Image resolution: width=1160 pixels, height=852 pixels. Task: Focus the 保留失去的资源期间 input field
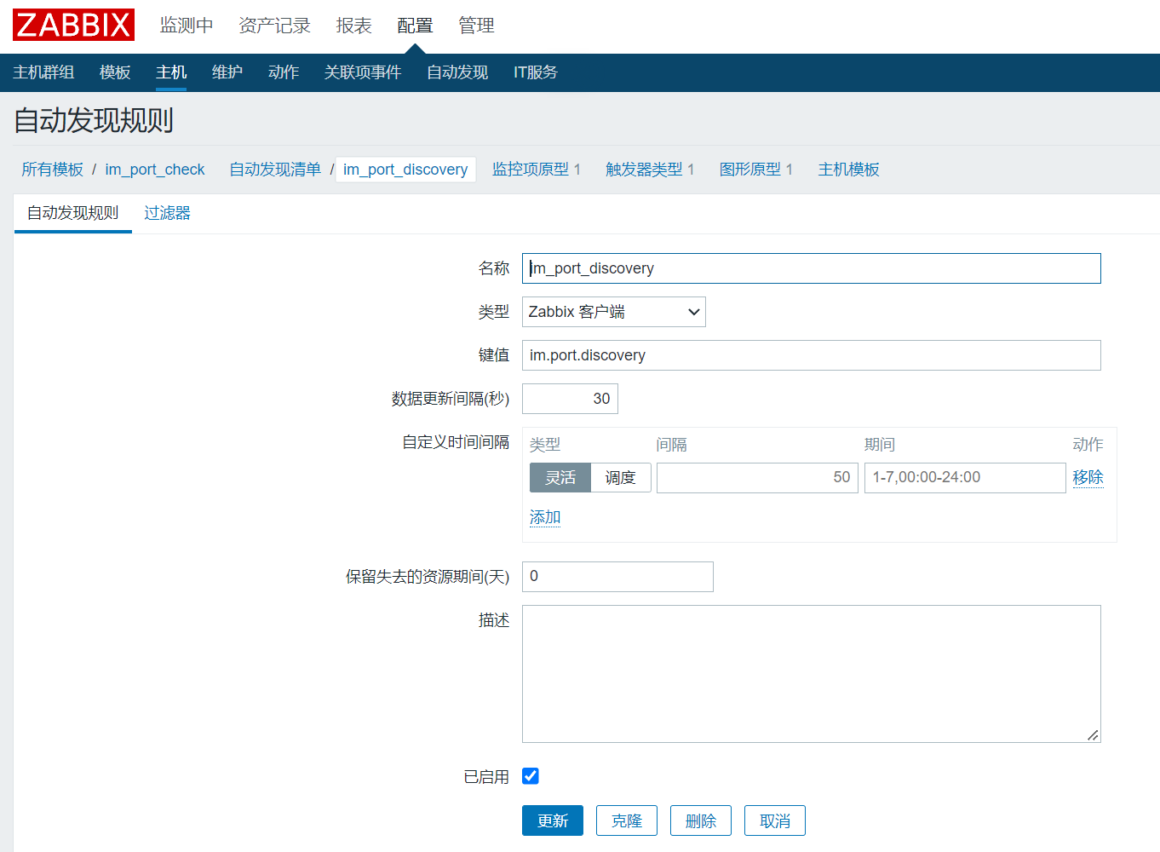pyautogui.click(x=617, y=577)
